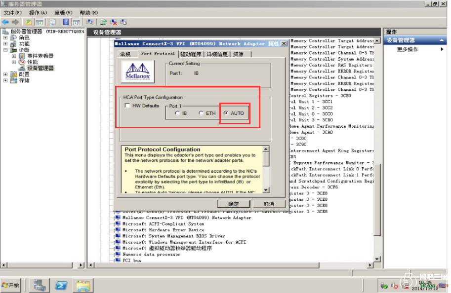Cancel the dialog with 取消

click(269, 204)
